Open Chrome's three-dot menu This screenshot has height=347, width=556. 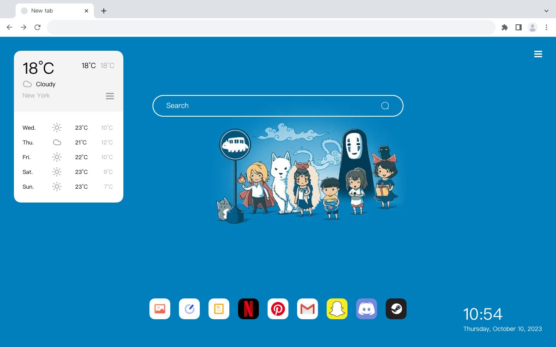pos(546,27)
